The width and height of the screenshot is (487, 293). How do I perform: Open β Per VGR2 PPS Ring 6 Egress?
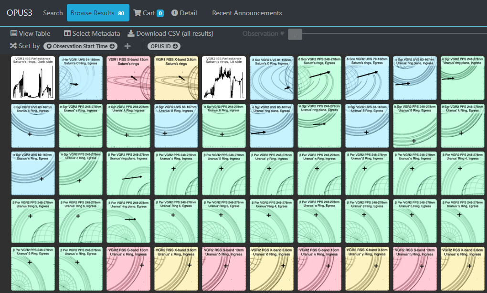pyautogui.click(x=176, y=221)
